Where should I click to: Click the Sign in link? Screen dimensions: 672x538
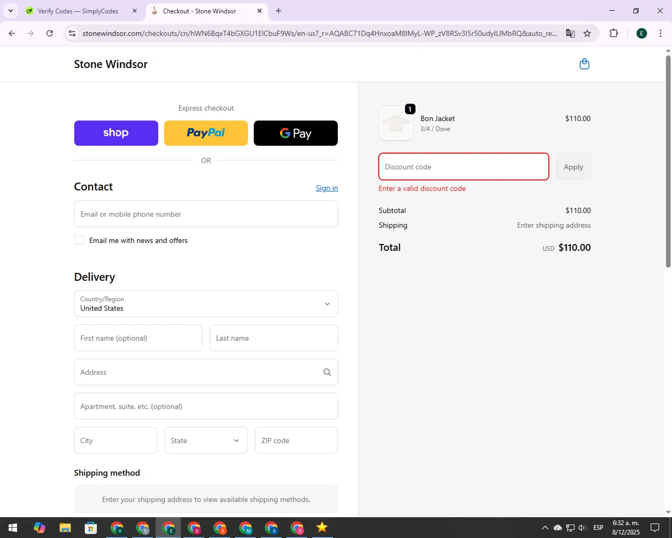[327, 188]
